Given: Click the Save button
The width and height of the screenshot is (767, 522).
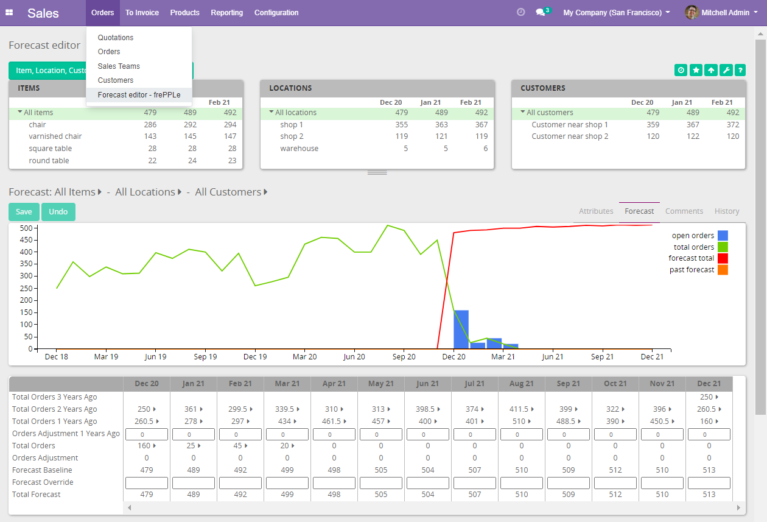Looking at the screenshot, I should coord(23,211).
